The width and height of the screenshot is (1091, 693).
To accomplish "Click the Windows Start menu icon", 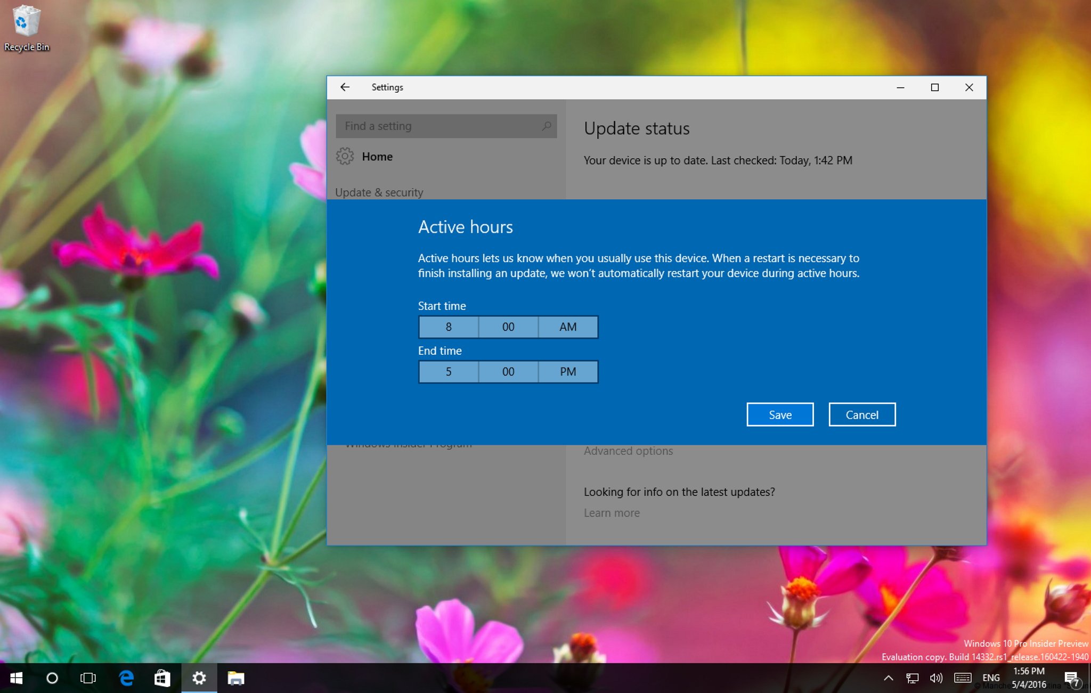I will (16, 677).
